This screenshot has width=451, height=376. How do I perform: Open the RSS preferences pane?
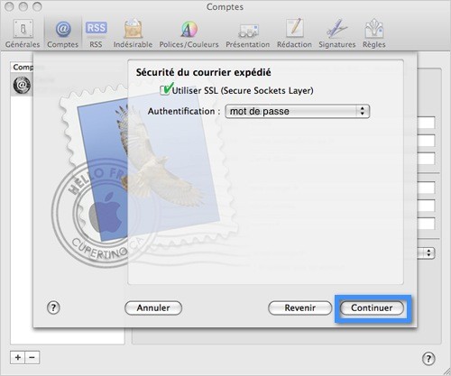[96, 33]
